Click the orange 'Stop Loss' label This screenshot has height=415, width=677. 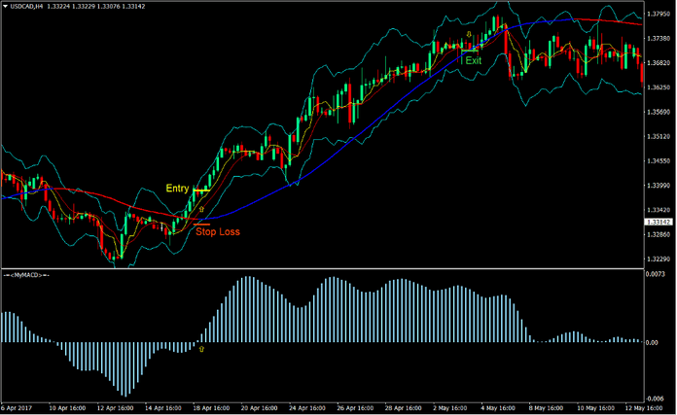coord(218,231)
